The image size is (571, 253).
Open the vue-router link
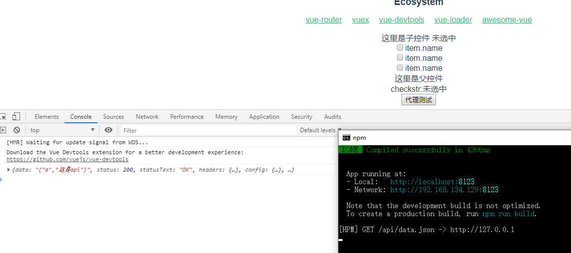point(324,20)
